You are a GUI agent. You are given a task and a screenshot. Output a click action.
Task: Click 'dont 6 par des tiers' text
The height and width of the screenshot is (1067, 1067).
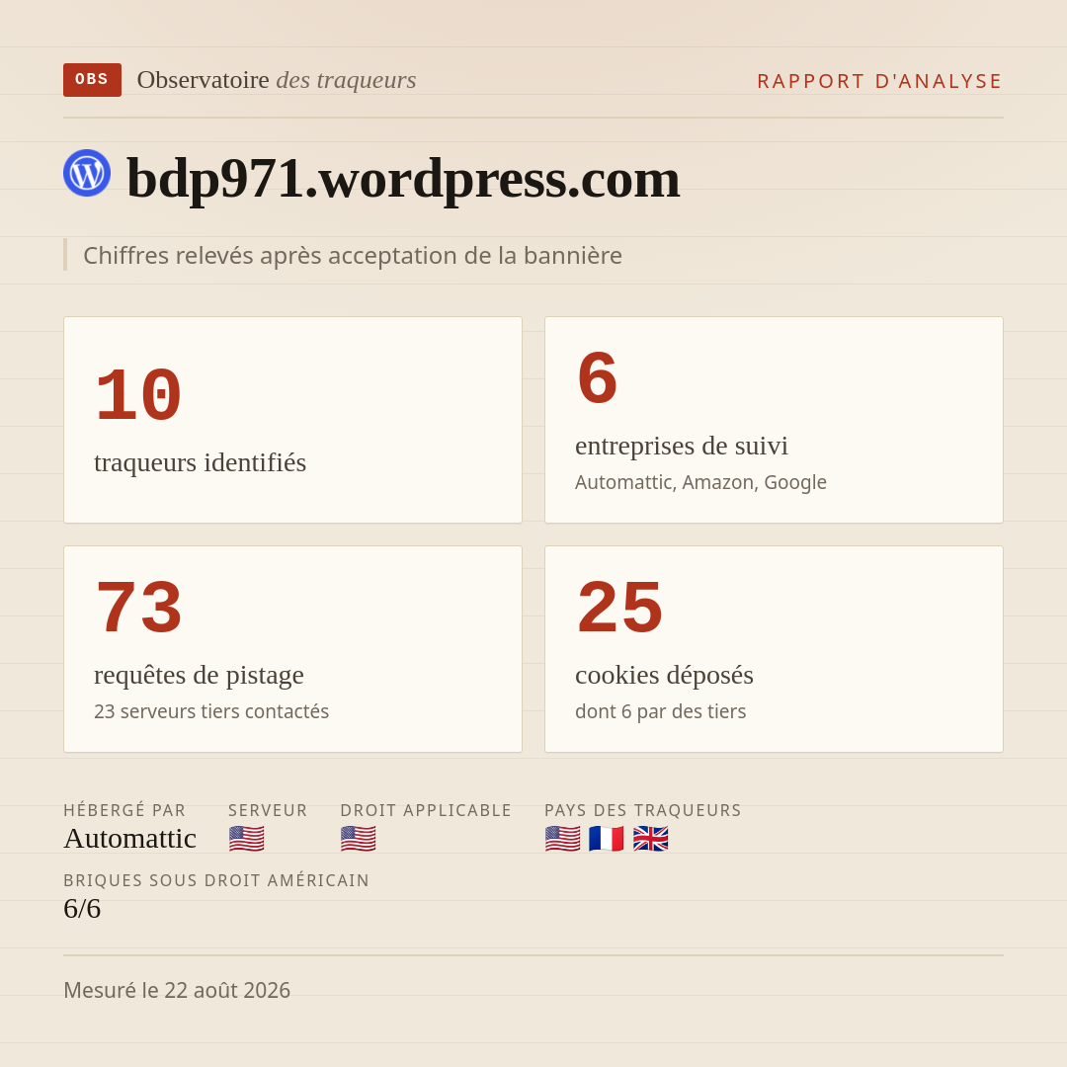[x=660, y=711]
